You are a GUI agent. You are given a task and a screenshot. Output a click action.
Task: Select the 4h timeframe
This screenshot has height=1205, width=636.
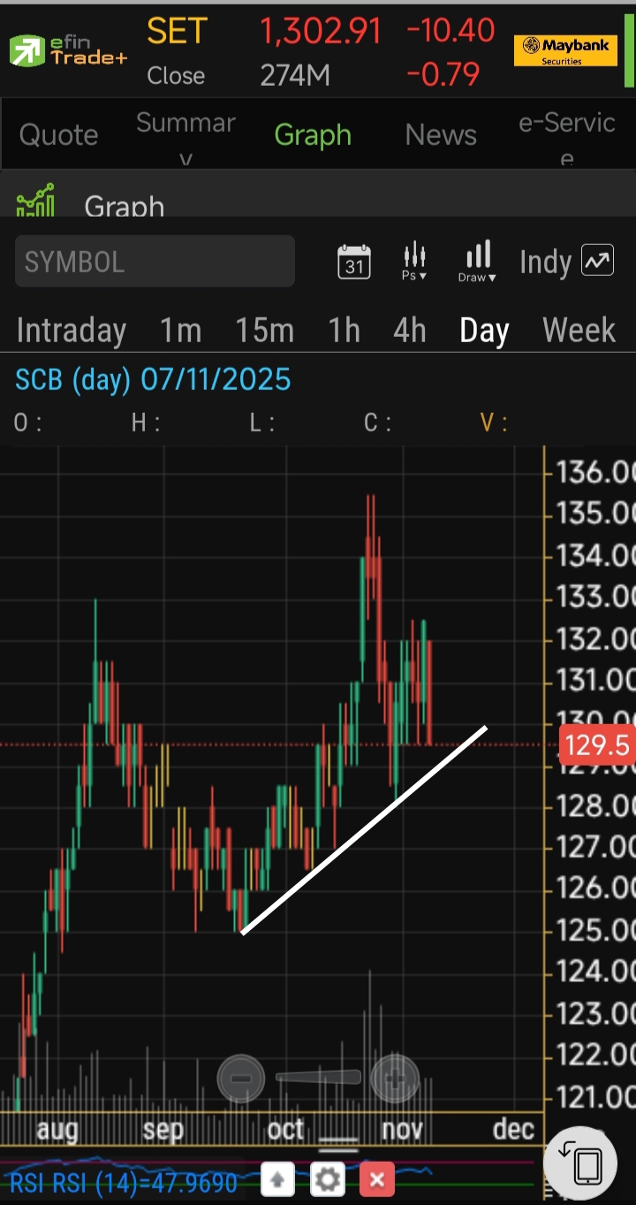coord(410,330)
